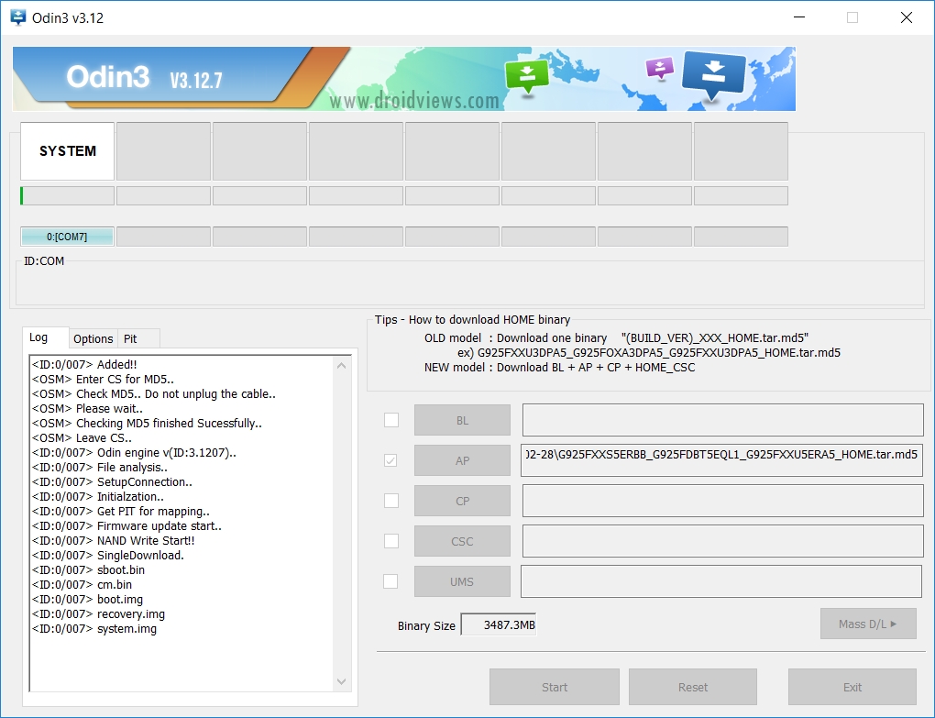Click the 'Binary Size' label
The image size is (935, 718).
pos(426,625)
